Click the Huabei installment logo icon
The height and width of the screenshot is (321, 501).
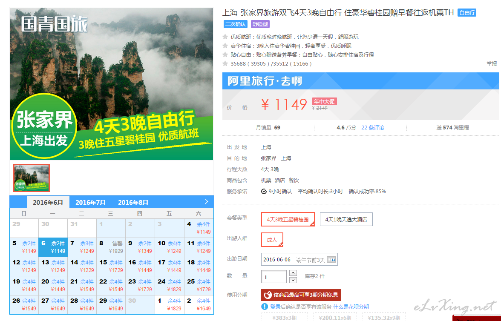click(x=268, y=295)
